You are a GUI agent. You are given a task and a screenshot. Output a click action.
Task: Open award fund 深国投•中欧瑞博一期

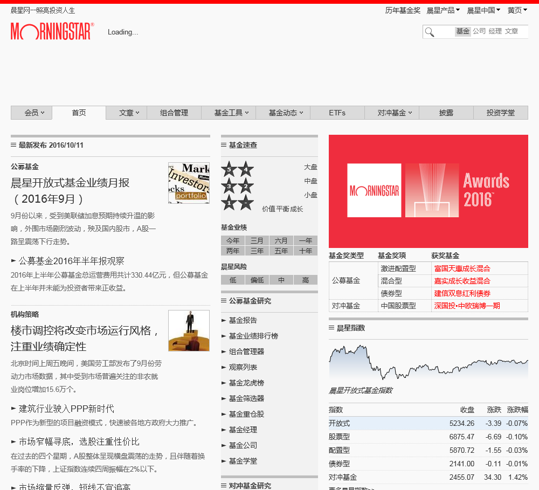click(467, 306)
